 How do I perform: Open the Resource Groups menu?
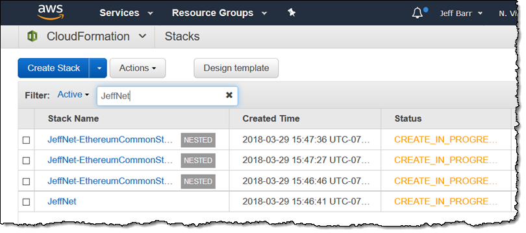219,13
